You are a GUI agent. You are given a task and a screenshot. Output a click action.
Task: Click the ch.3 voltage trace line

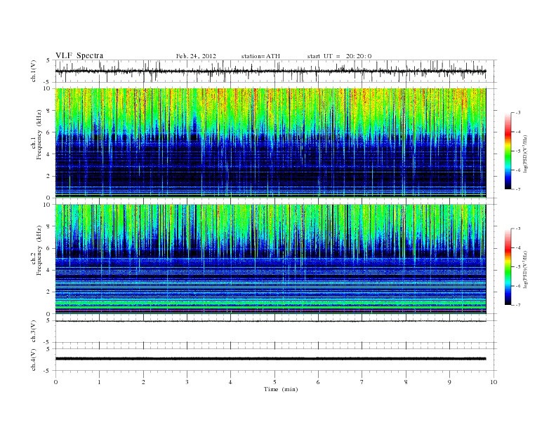tap(270, 321)
